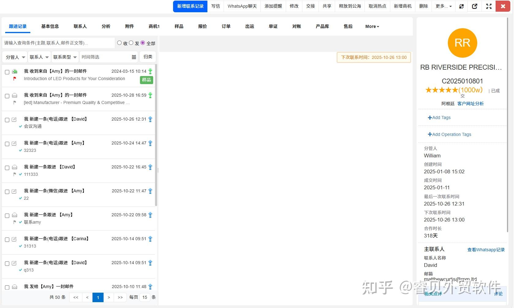Go to next page of records
This screenshot has height=308, width=514.
(109, 297)
